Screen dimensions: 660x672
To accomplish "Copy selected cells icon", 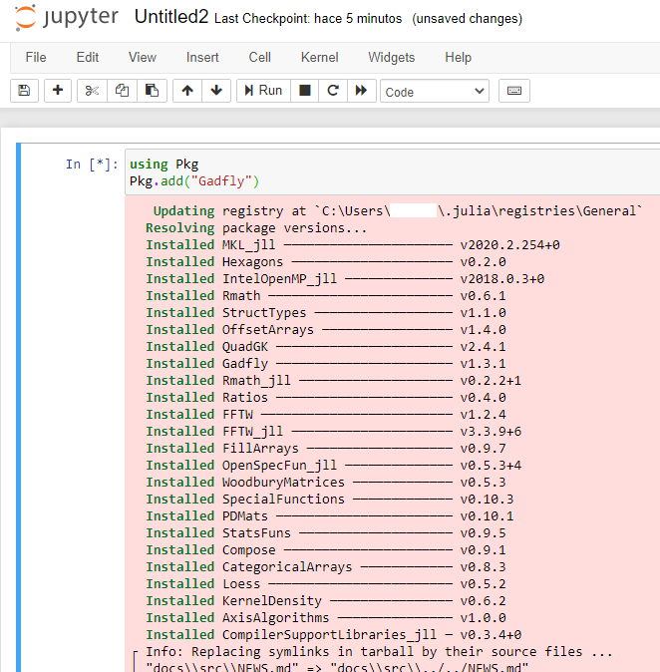I will pyautogui.click(x=122, y=91).
